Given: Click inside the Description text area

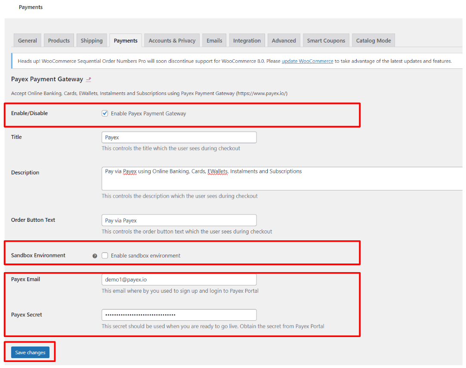Looking at the screenshot, I should click(x=282, y=178).
